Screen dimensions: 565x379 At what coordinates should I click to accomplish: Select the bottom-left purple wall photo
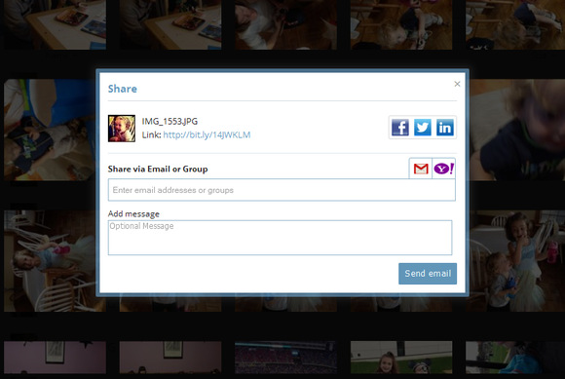pyautogui.click(x=55, y=358)
